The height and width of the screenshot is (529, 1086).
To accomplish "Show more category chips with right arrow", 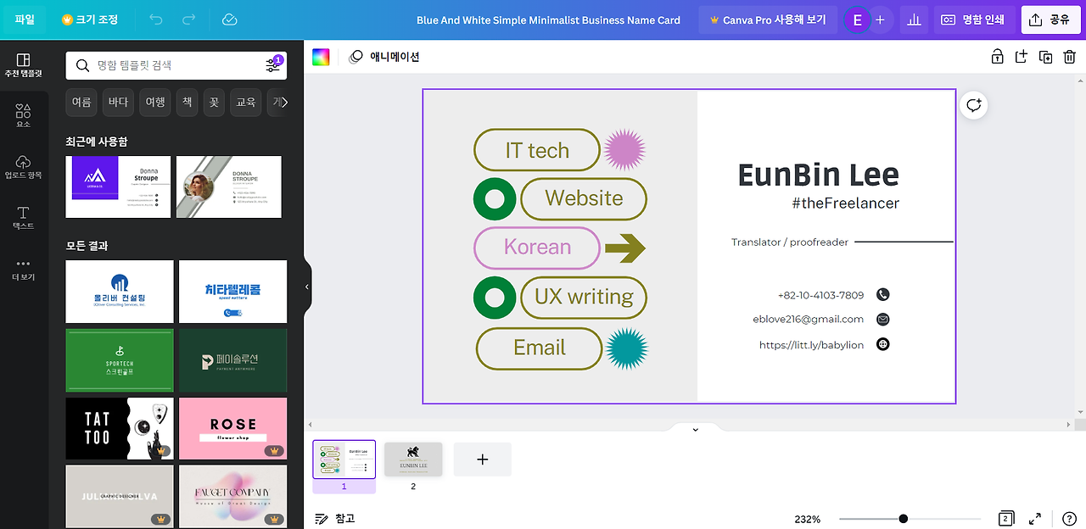I will coord(284,103).
